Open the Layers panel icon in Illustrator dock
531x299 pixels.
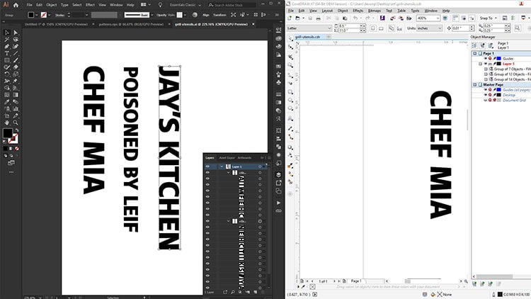[x=278, y=174]
